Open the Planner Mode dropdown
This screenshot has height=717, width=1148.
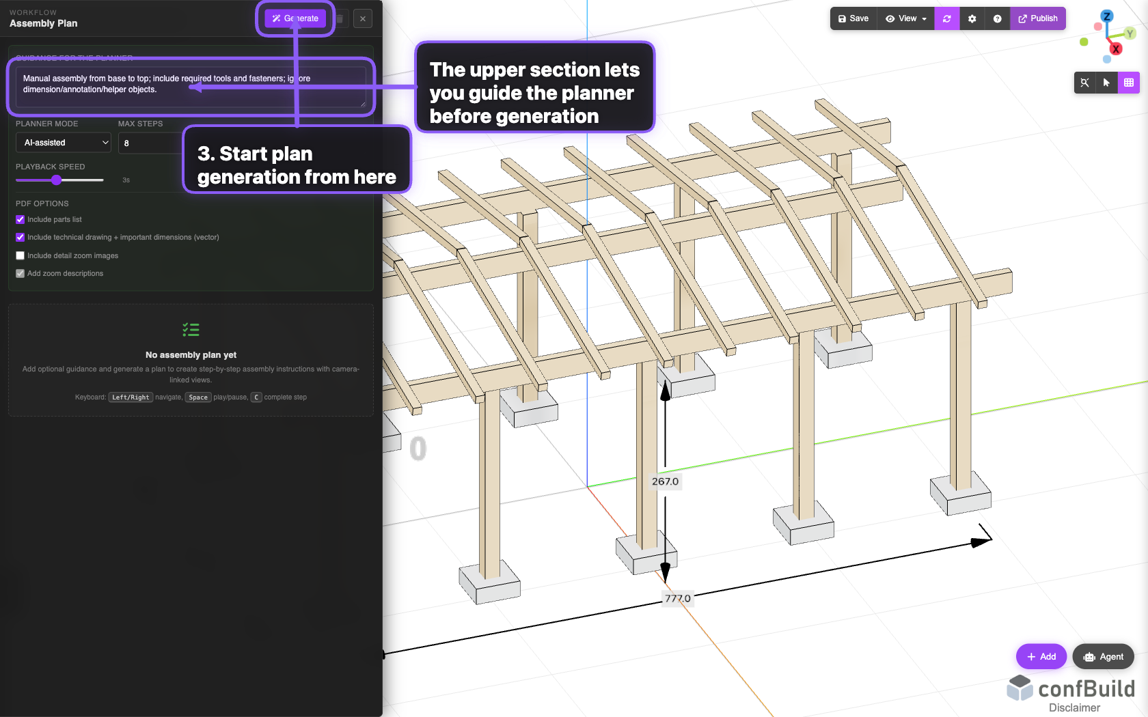pyautogui.click(x=63, y=142)
